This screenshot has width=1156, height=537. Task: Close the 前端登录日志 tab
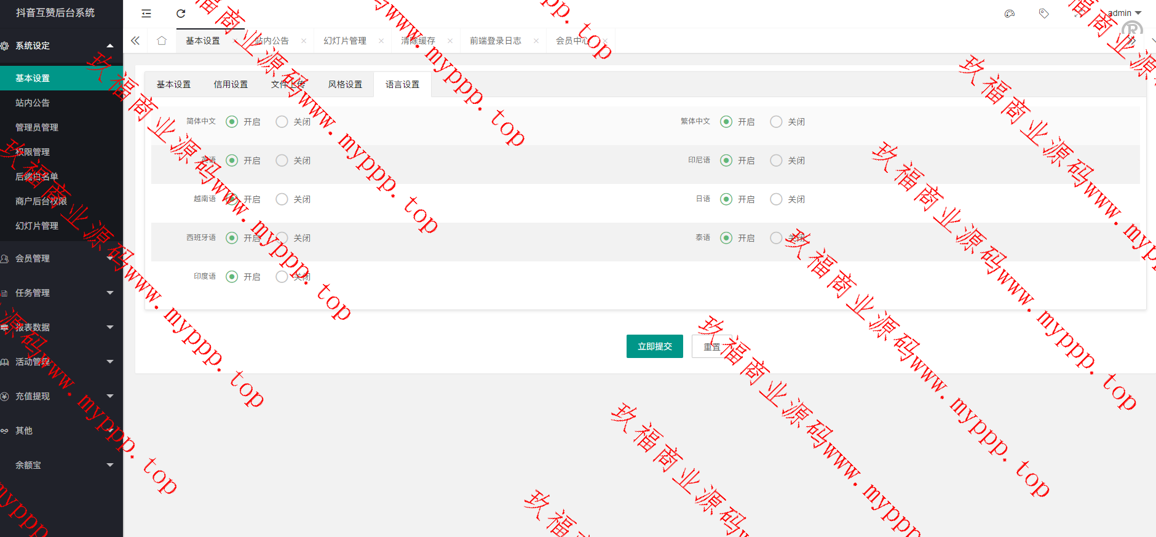pos(536,41)
